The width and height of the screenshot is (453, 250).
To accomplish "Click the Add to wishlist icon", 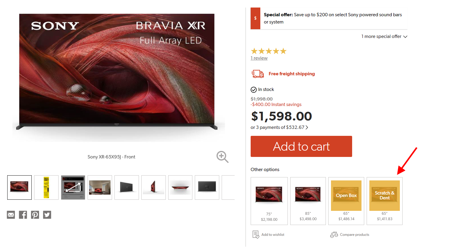I will point(256,234).
